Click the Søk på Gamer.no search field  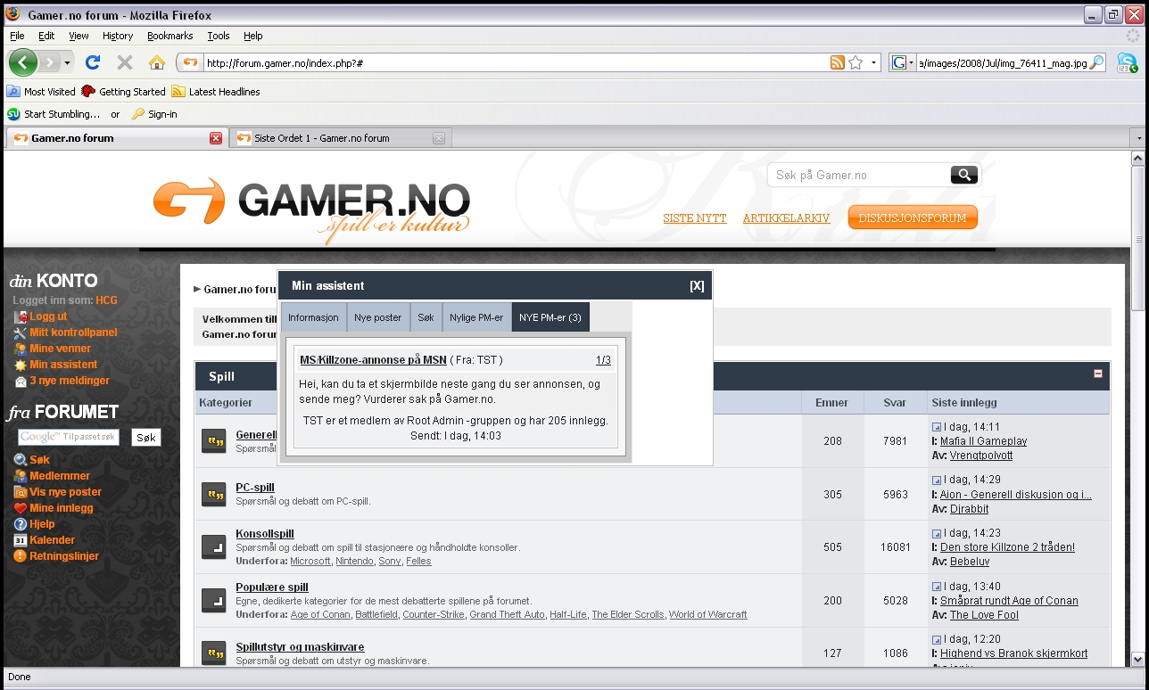(858, 175)
